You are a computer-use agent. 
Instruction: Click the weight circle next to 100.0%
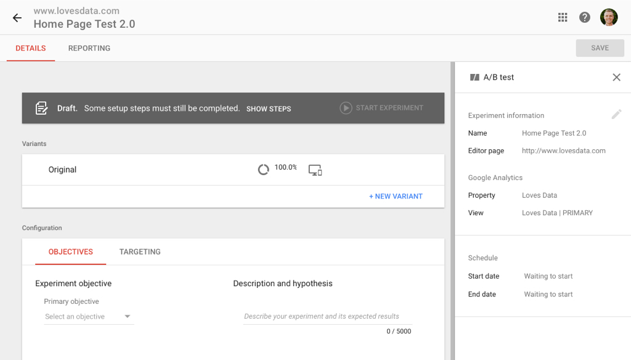pyautogui.click(x=263, y=167)
